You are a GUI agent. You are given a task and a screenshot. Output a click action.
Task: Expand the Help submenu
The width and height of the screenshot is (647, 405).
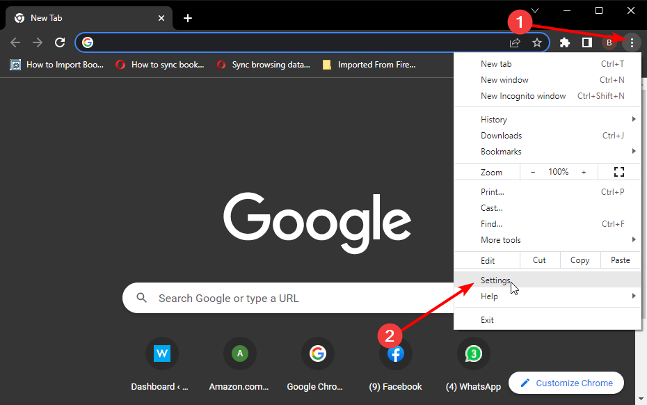548,296
